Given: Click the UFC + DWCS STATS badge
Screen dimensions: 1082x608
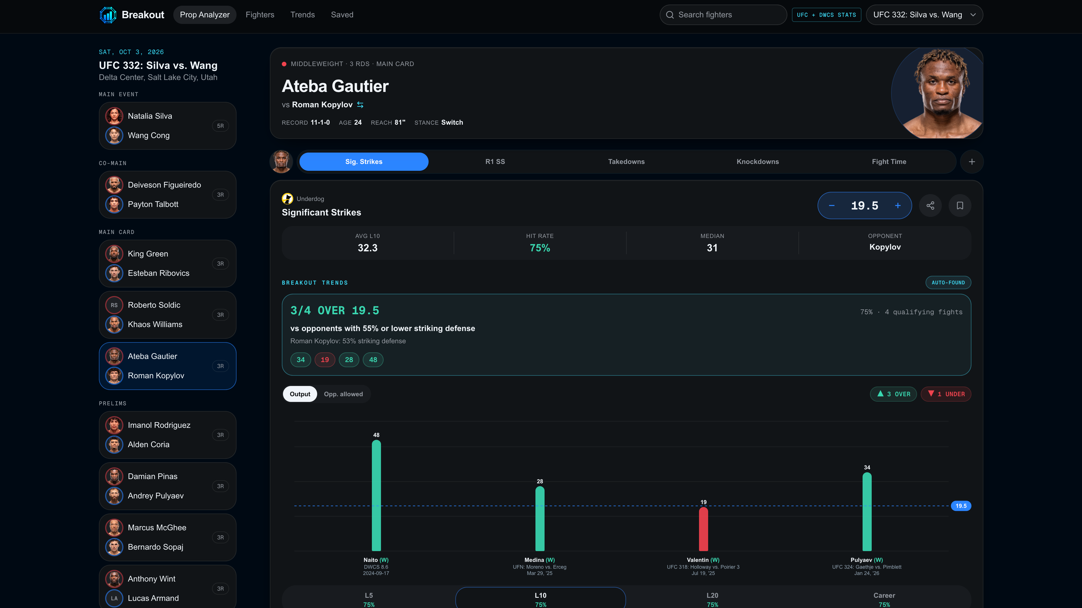Looking at the screenshot, I should click(x=826, y=15).
